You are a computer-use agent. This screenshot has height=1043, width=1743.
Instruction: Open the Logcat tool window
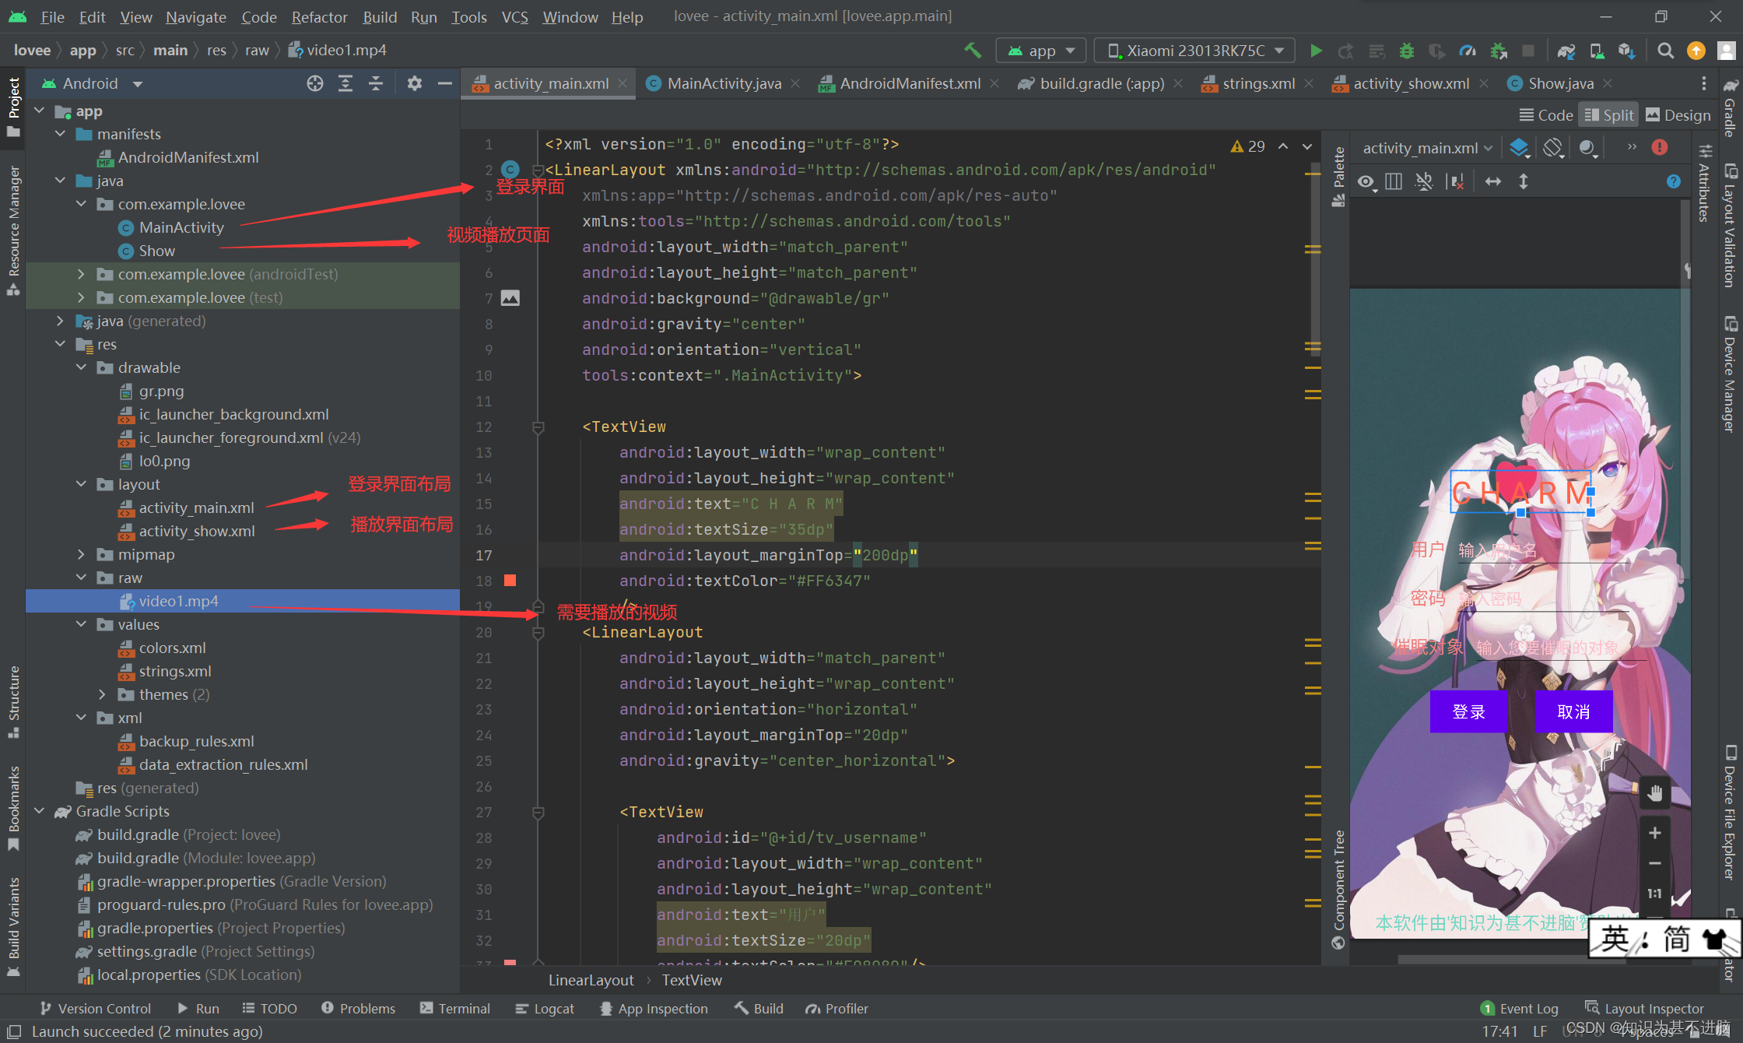tap(545, 1008)
